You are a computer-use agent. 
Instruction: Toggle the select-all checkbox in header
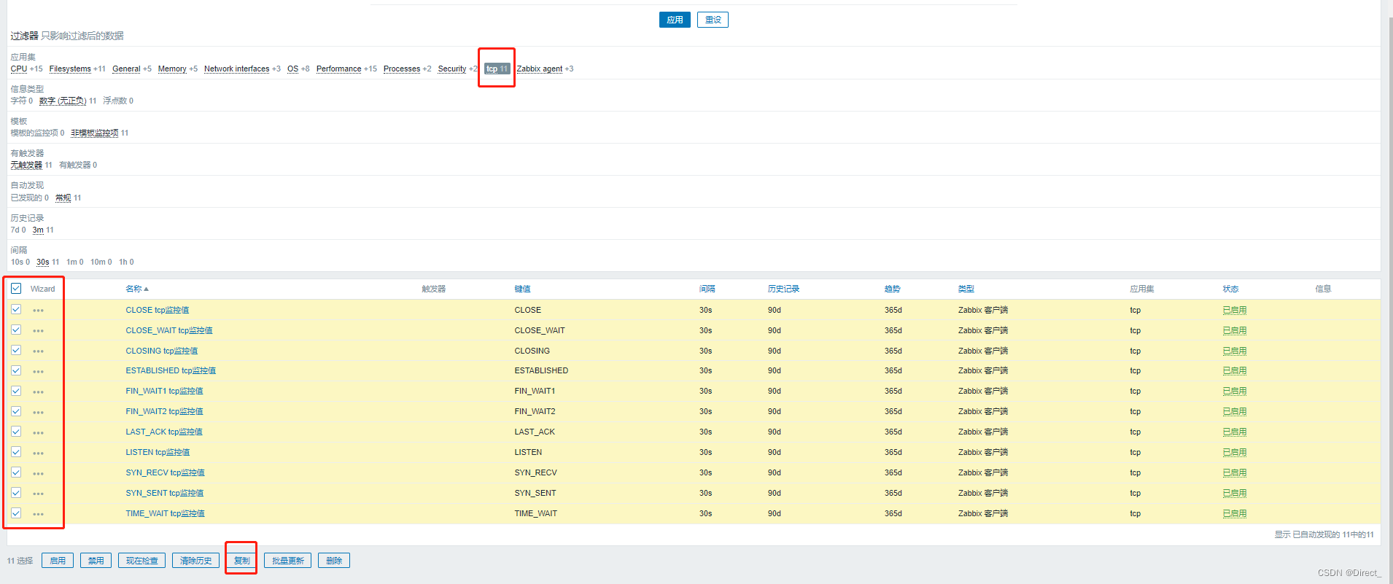pos(16,289)
